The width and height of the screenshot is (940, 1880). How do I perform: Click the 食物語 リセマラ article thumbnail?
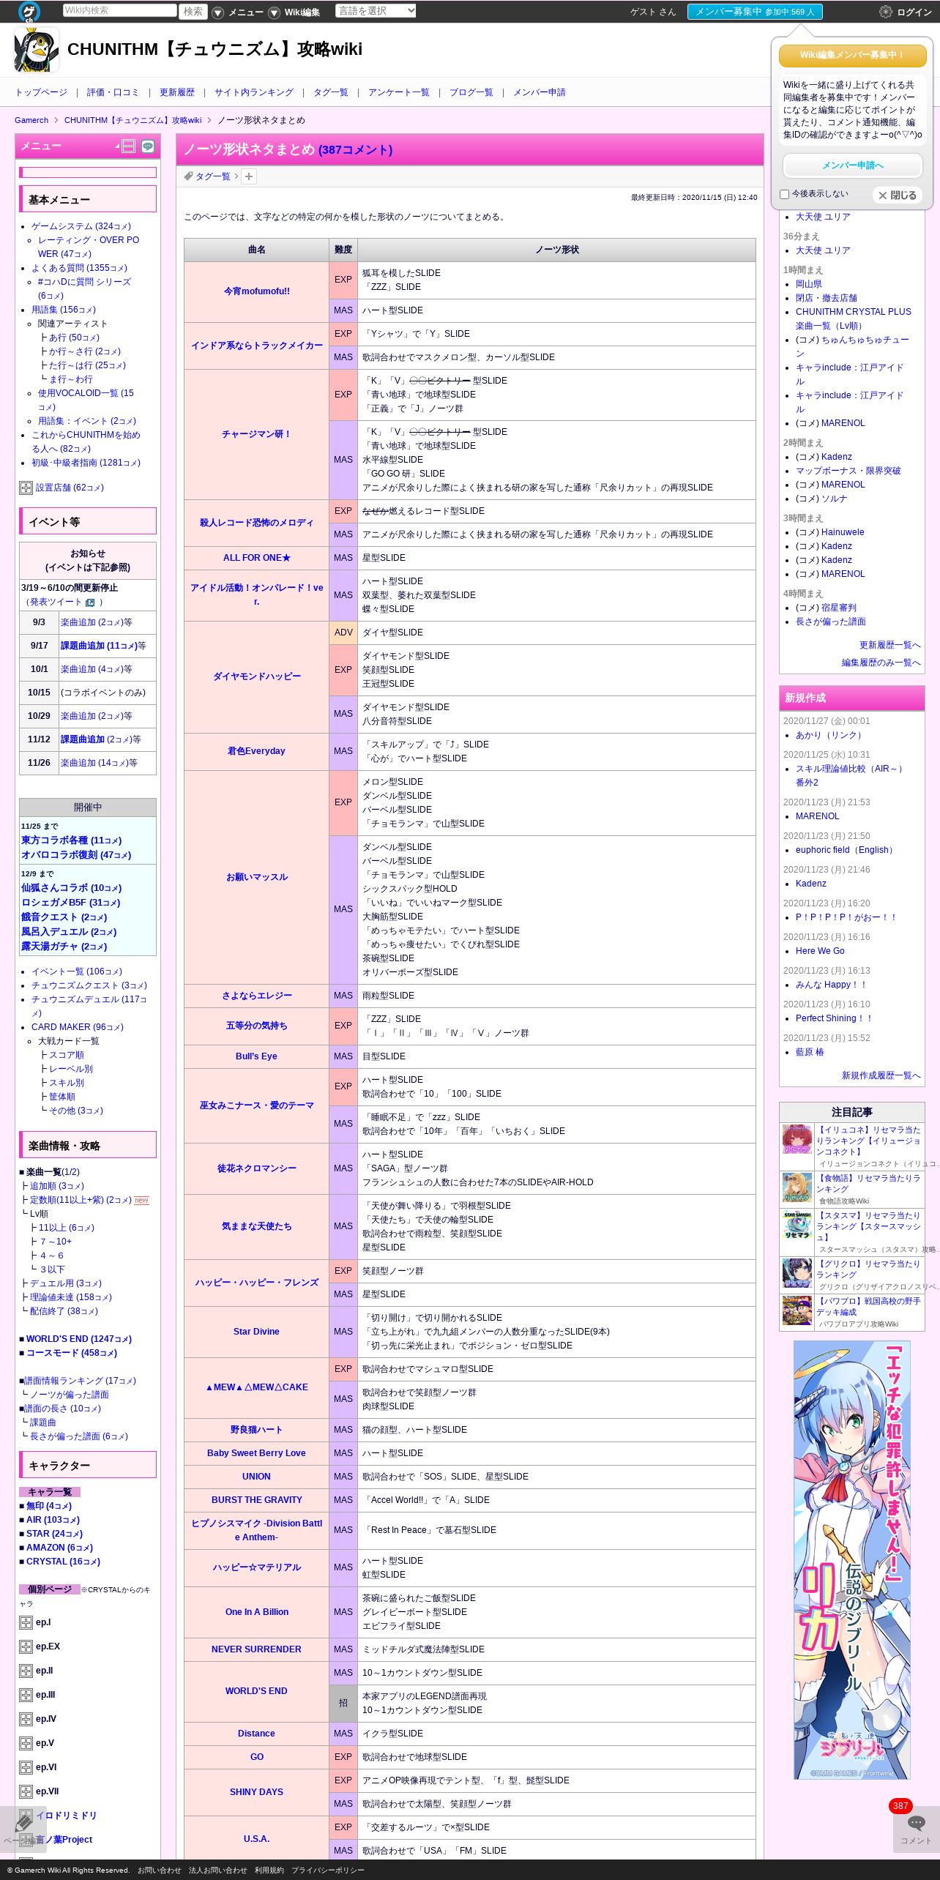[797, 1187]
